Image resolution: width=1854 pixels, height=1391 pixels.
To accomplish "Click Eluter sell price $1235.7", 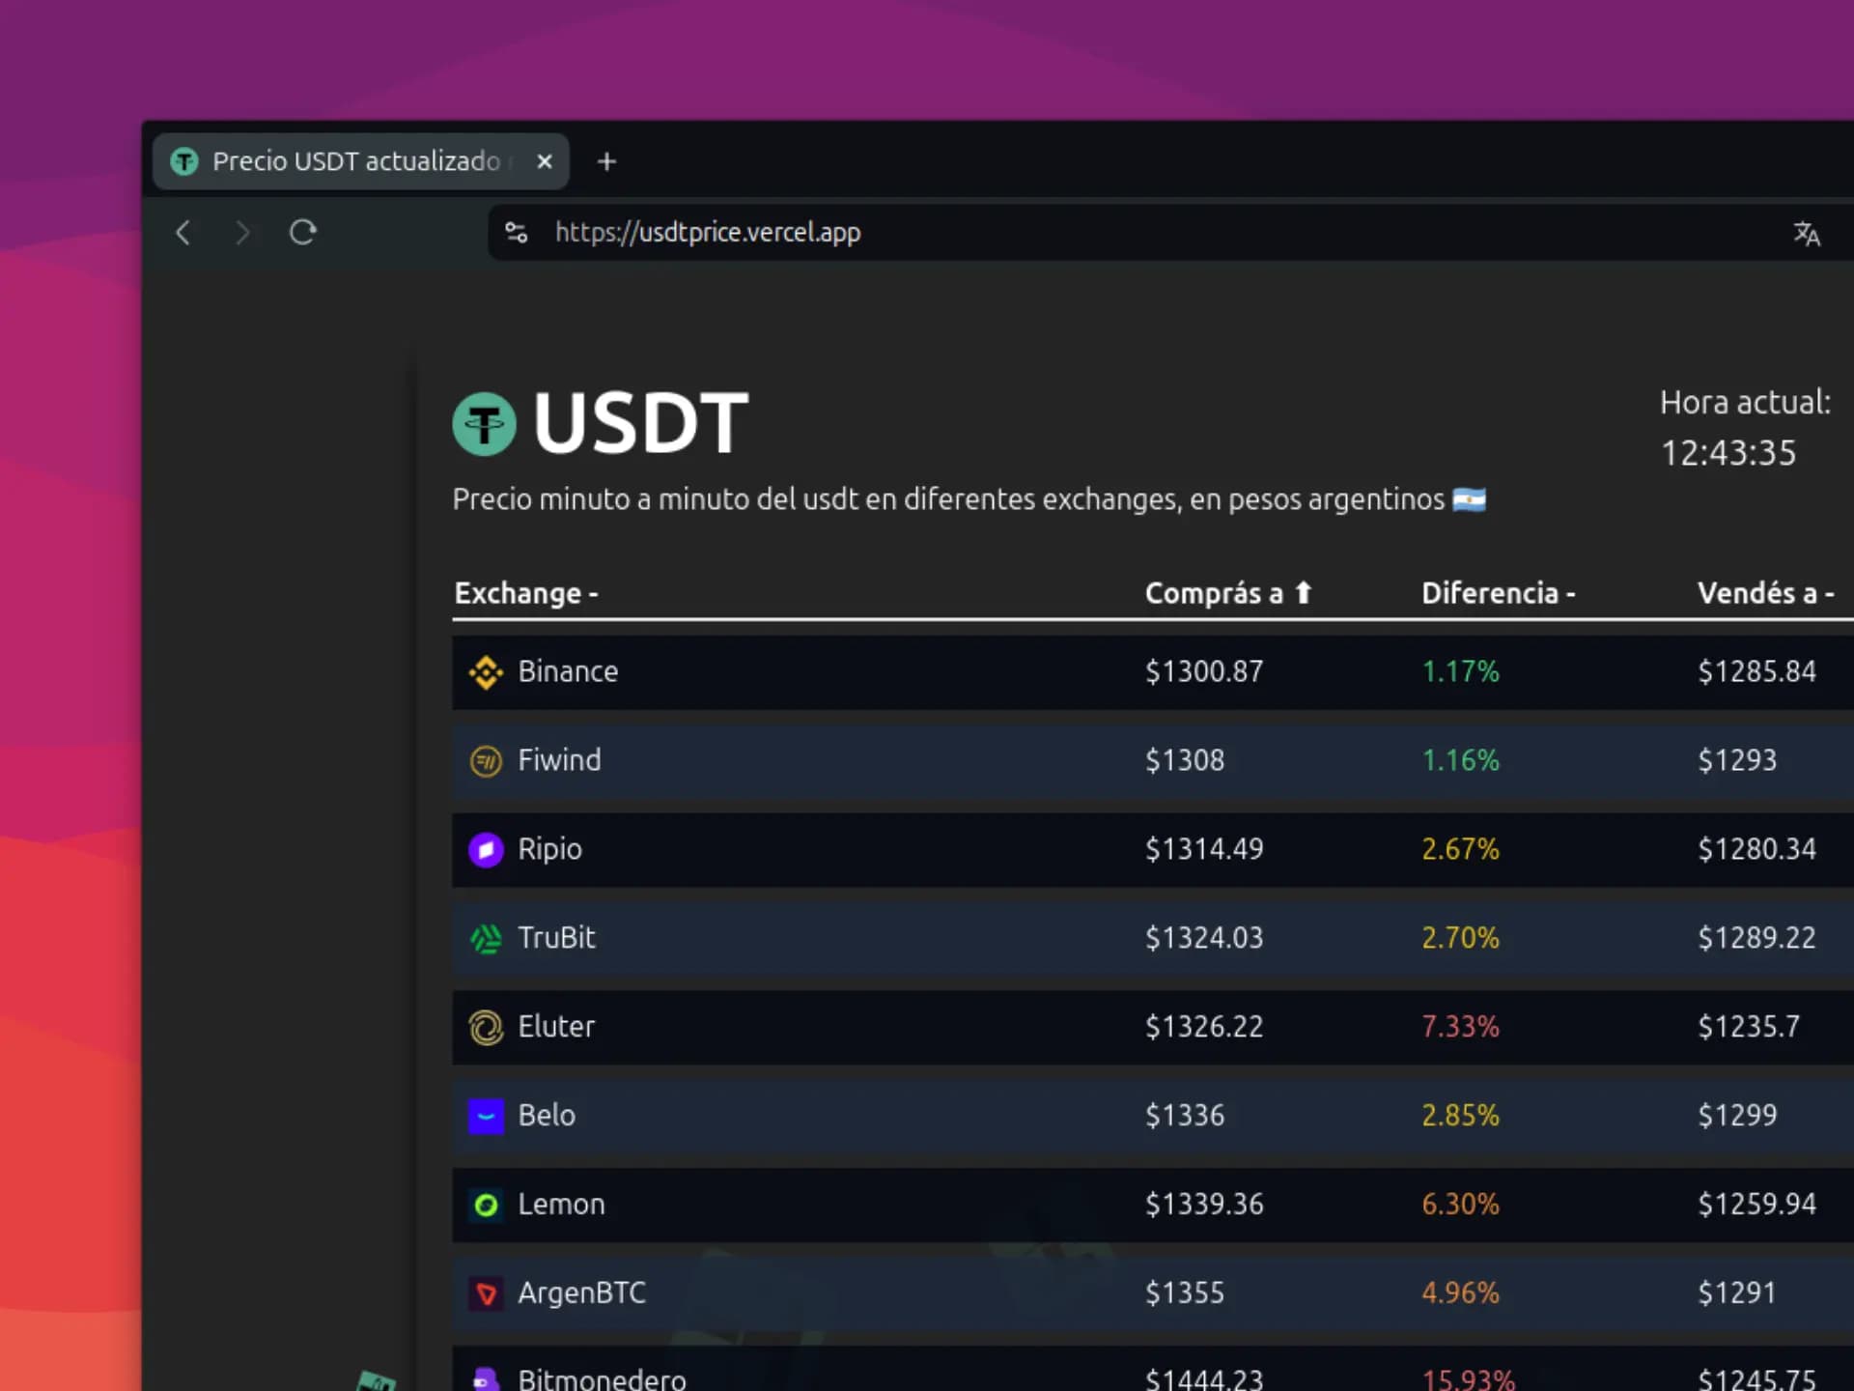I will (x=1749, y=1027).
